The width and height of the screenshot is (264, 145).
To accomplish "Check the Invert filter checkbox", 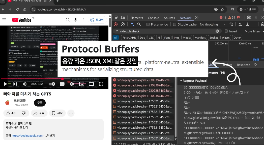I will click(226, 31).
